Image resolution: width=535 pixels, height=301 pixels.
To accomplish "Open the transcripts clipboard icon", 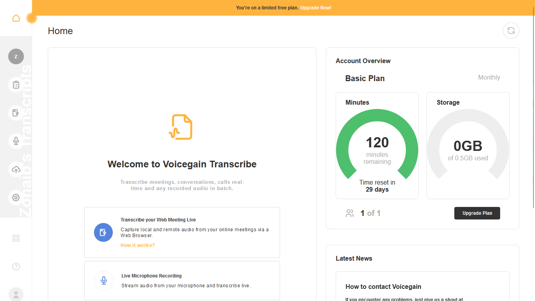I will (x=16, y=85).
